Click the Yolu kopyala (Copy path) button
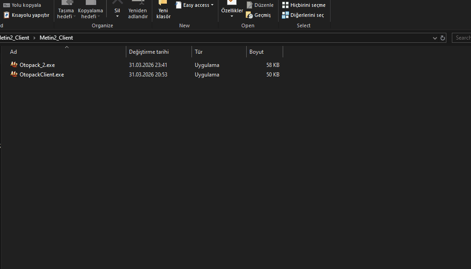 22,5
